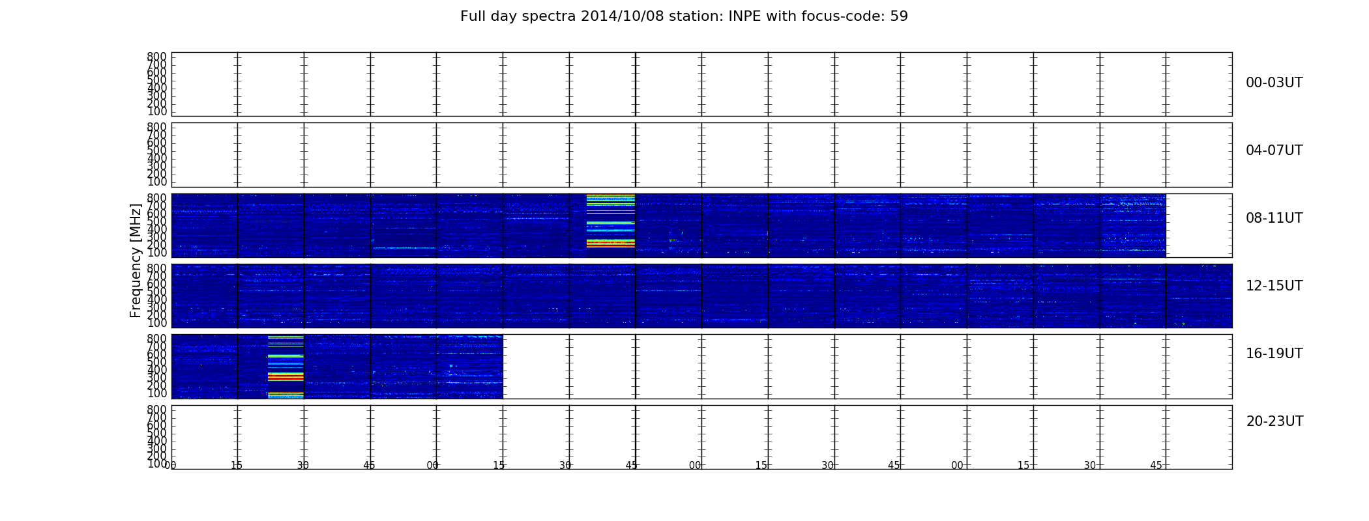This screenshot has width=1369, height=521.
Task: Select the "08-11UT" row label
Action: click(x=1274, y=218)
